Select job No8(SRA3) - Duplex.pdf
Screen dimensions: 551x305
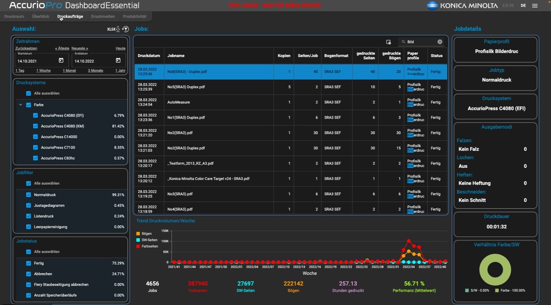[x=291, y=72]
